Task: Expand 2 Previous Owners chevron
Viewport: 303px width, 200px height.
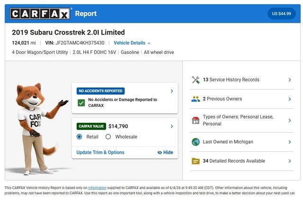Action: [x=290, y=99]
